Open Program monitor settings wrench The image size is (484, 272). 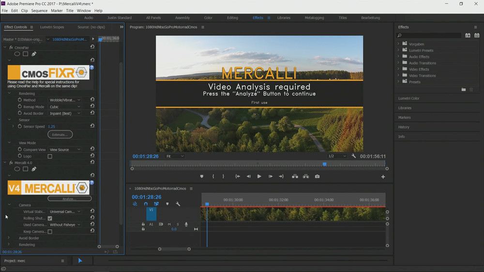click(354, 156)
